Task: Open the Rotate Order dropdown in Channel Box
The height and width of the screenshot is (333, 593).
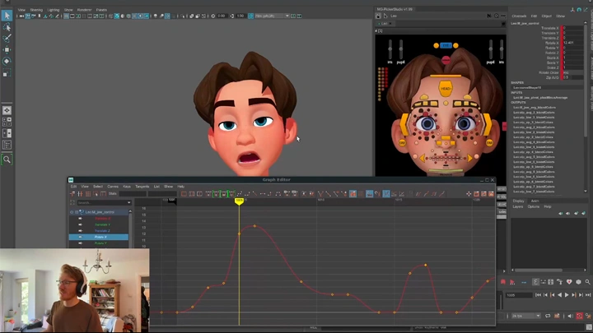Action: [x=572, y=72]
